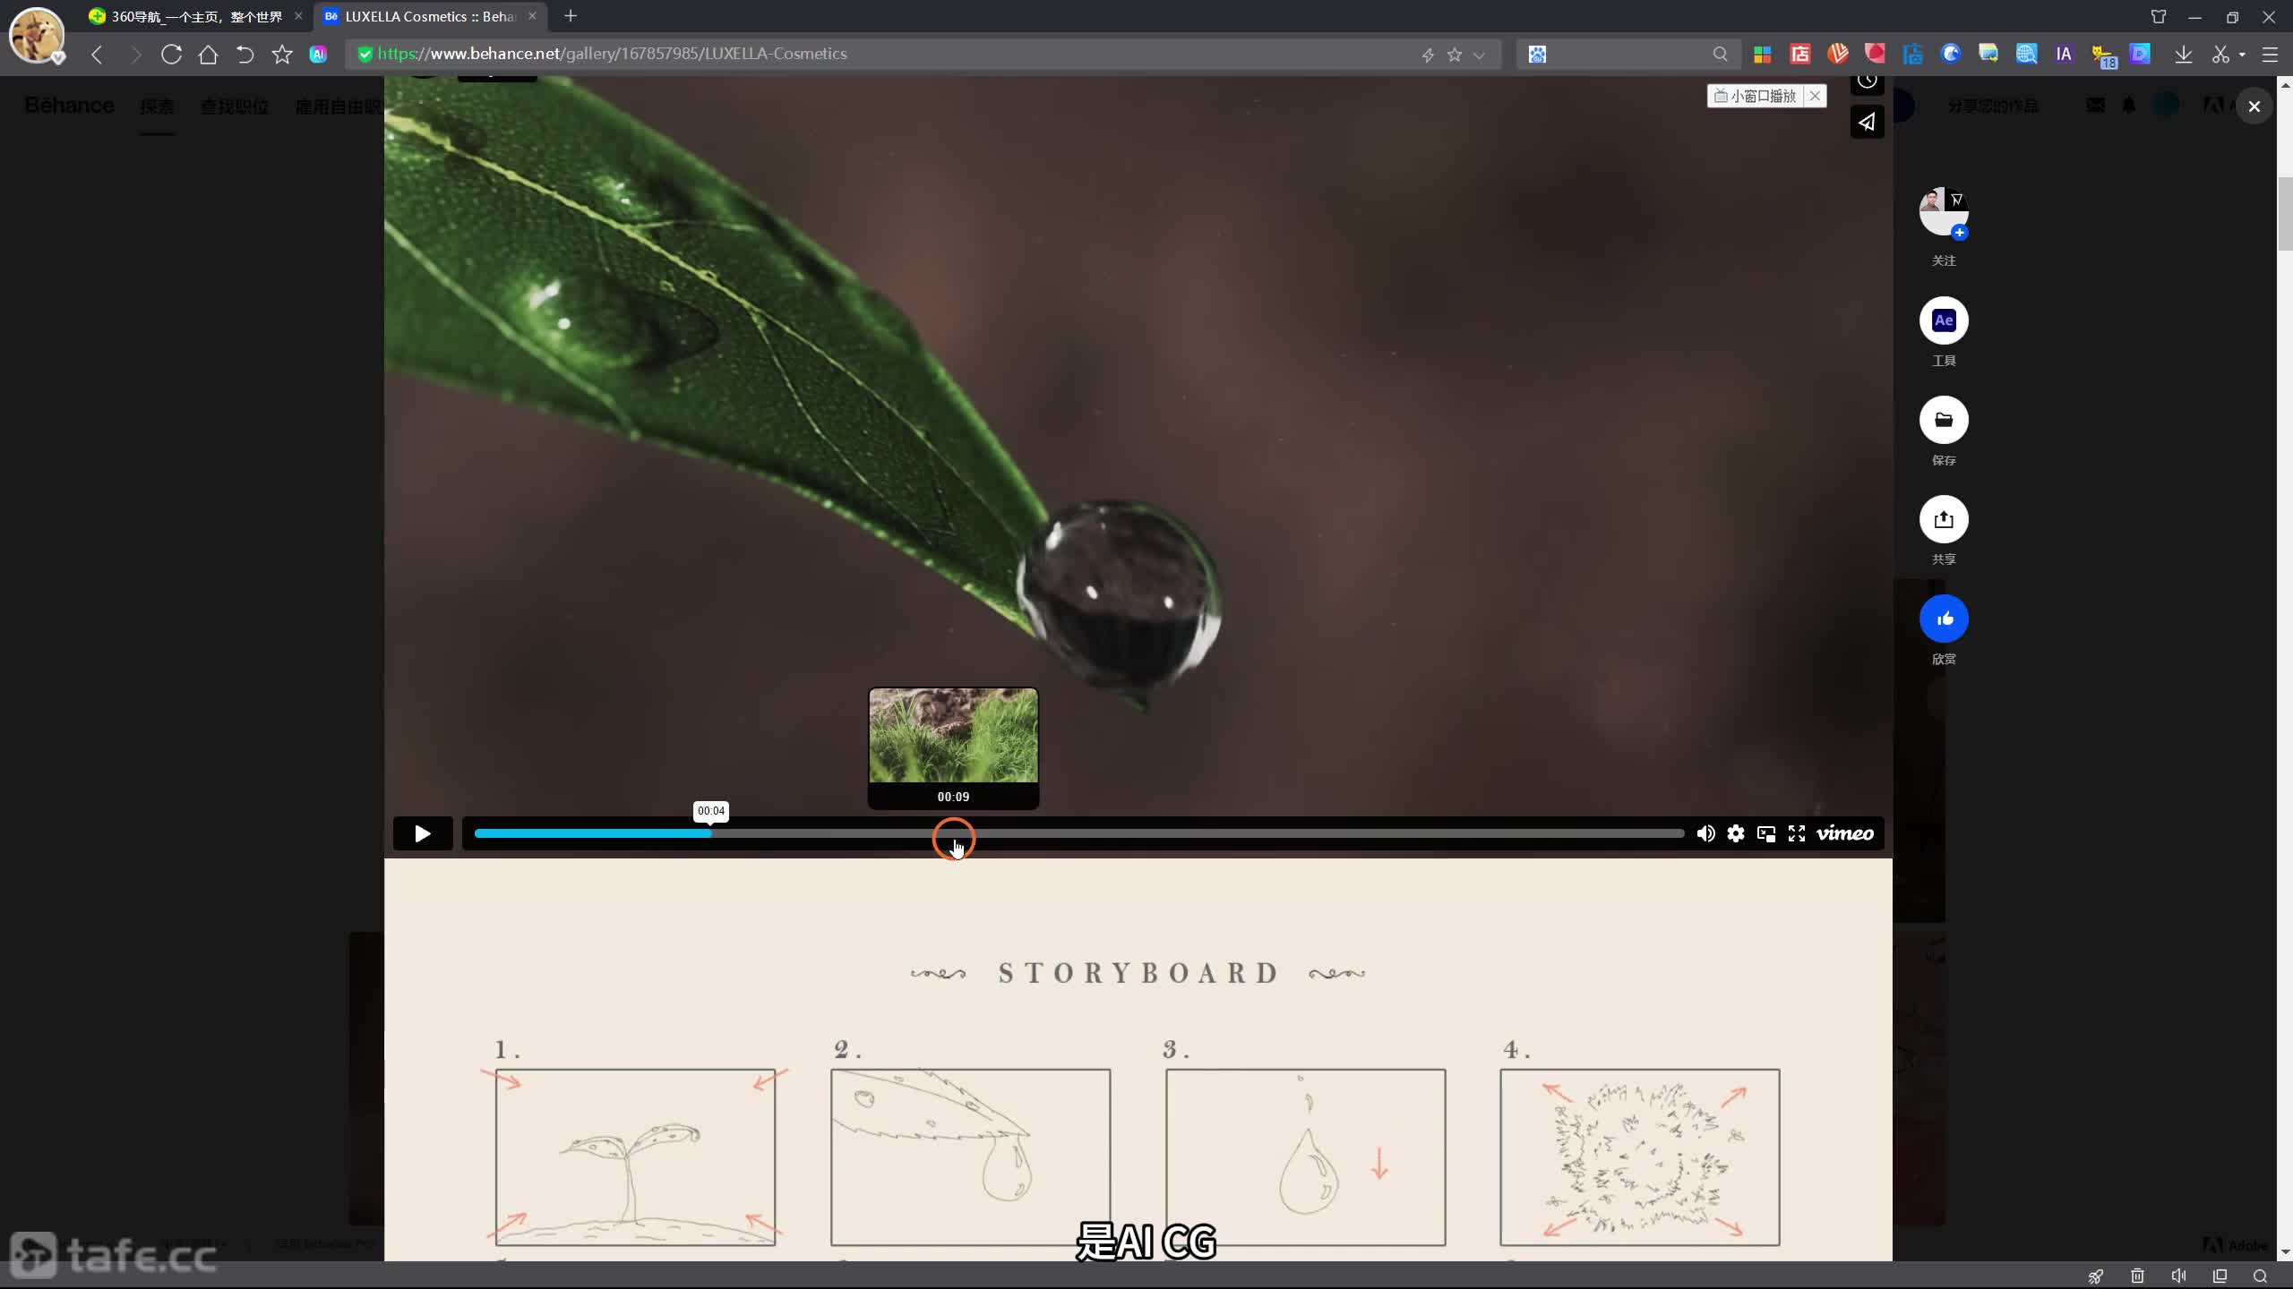Switch to the 360导航 tab
Screen dimensions: 2293x1289
pyautogui.click(x=196, y=16)
